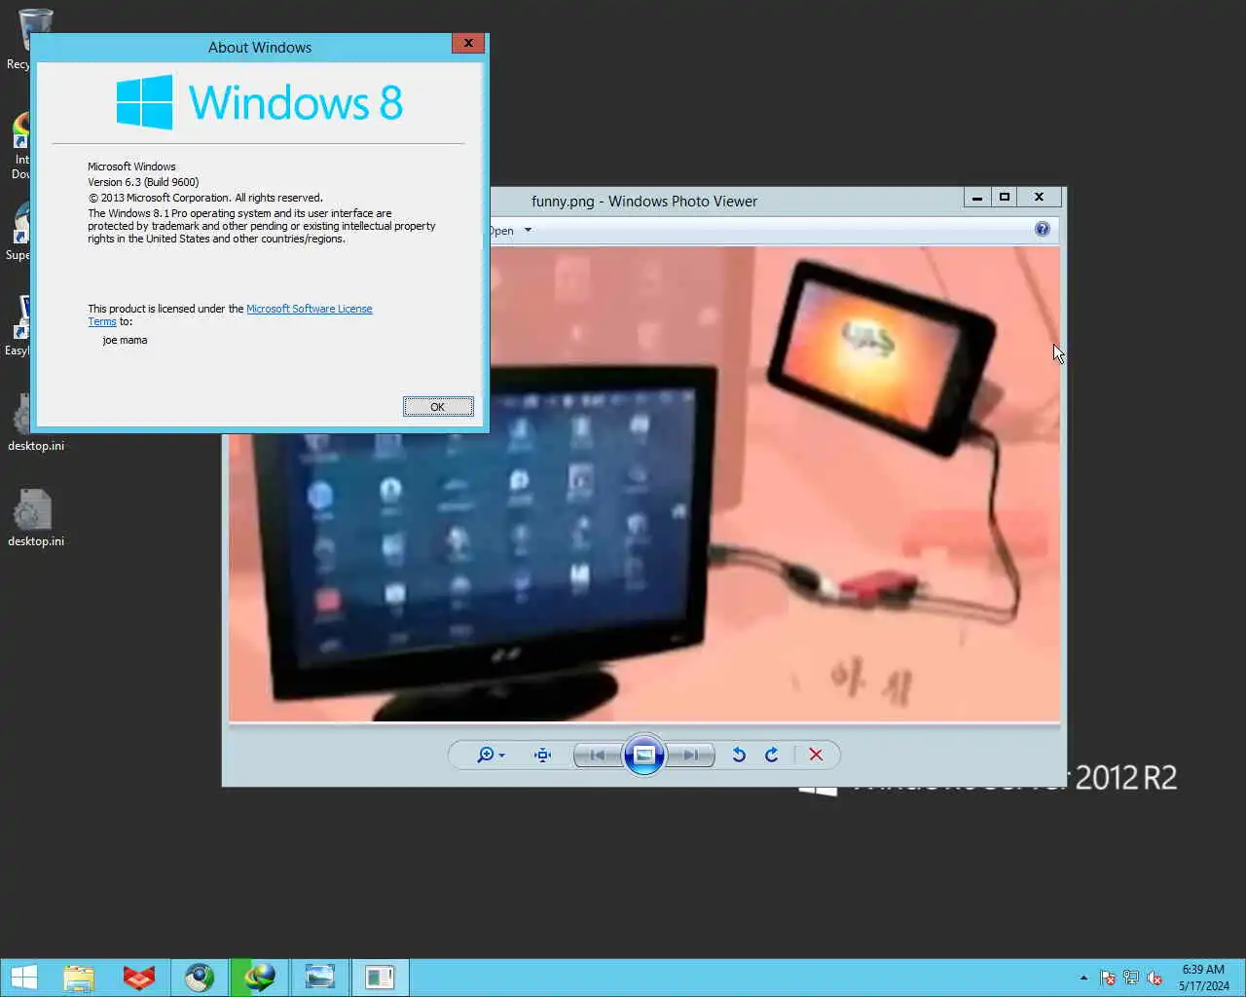Go to the next image in Photo Viewer
This screenshot has height=997, width=1246.
pyautogui.click(x=690, y=755)
